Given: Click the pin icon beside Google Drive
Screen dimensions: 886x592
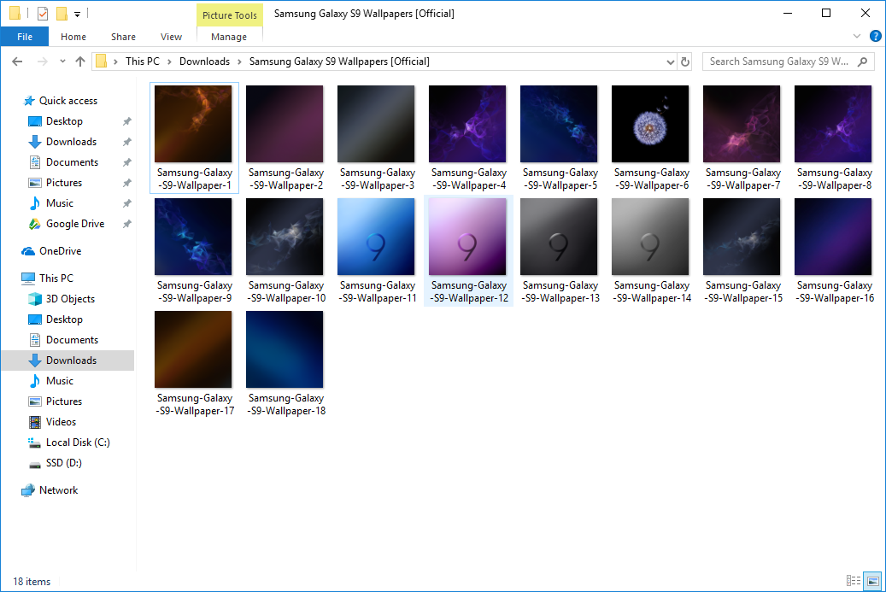Looking at the screenshot, I should 127,224.
